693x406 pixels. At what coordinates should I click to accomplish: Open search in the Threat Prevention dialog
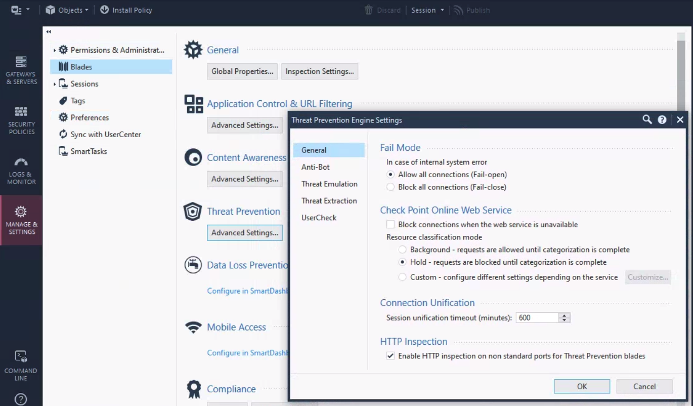click(x=646, y=120)
